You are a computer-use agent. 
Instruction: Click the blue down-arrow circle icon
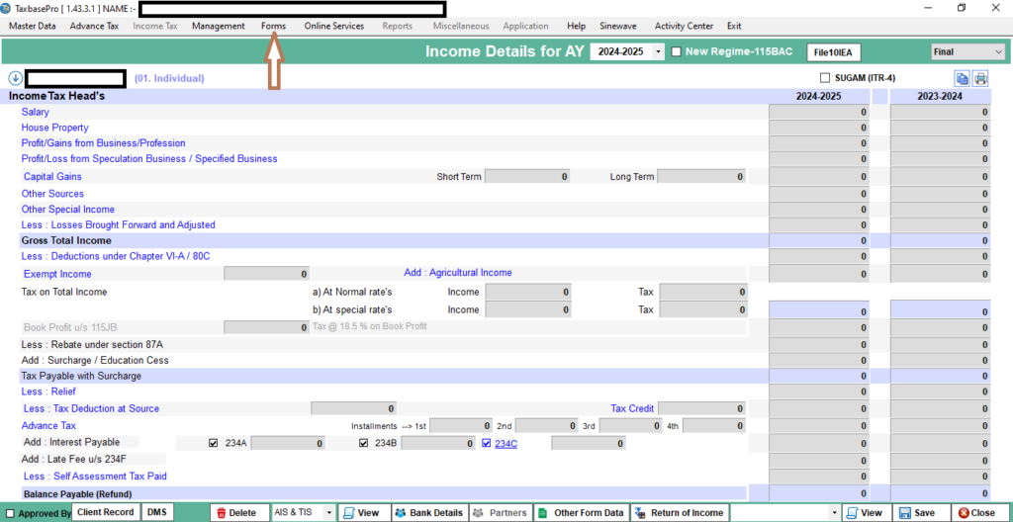pos(15,78)
